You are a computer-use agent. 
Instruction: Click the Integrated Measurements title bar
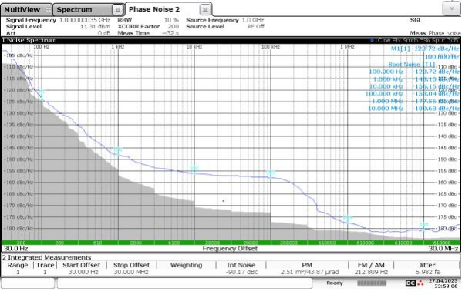(231, 258)
